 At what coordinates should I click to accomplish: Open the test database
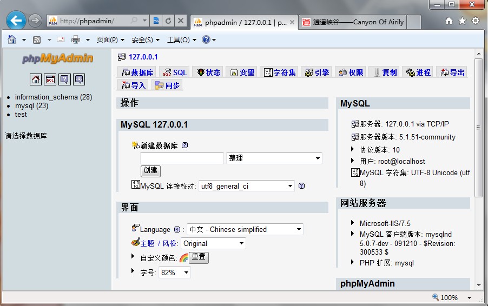21,115
